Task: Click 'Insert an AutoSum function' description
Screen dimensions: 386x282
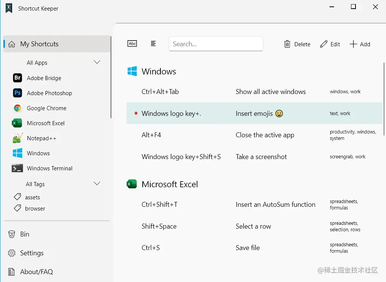Action: [x=275, y=204]
